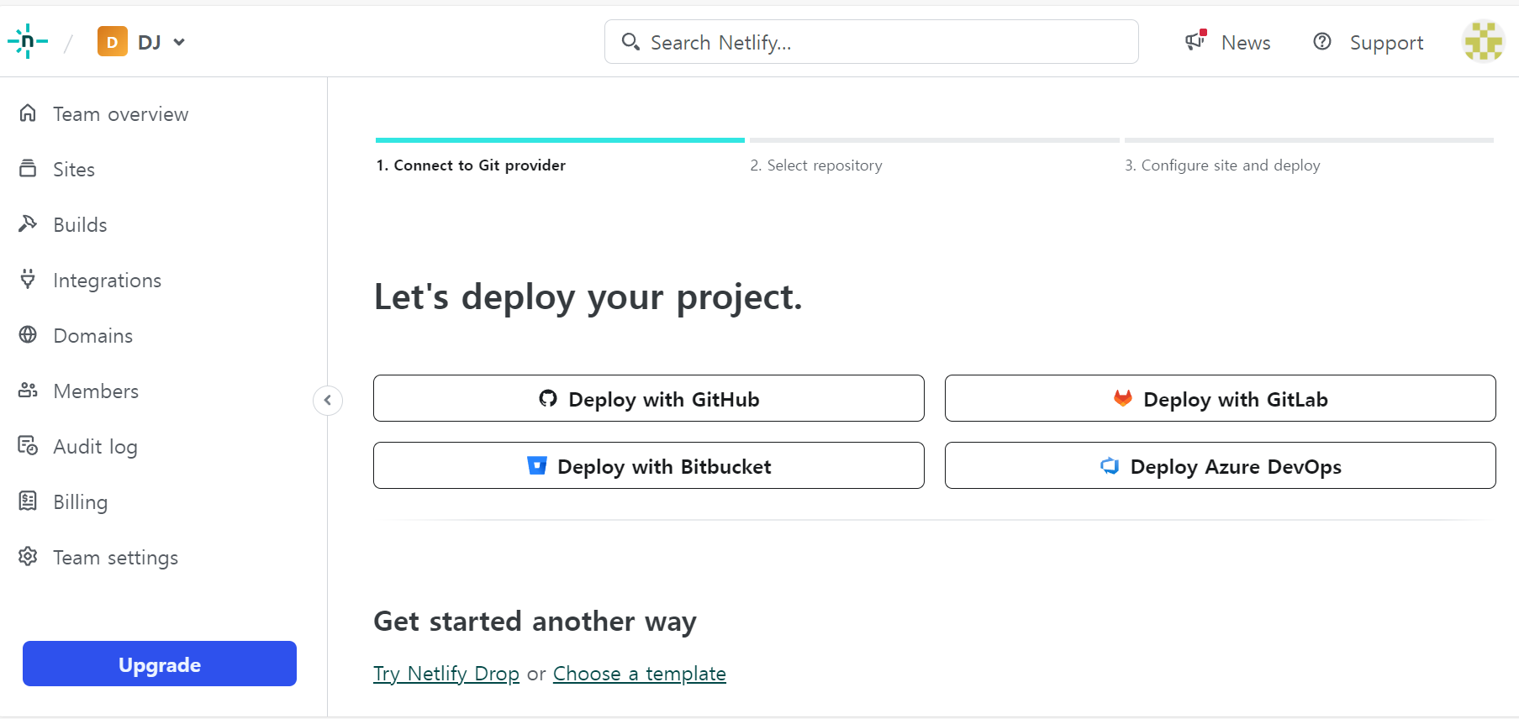This screenshot has width=1519, height=719.
Task: Click the GitHub octocat icon
Action: point(548,398)
